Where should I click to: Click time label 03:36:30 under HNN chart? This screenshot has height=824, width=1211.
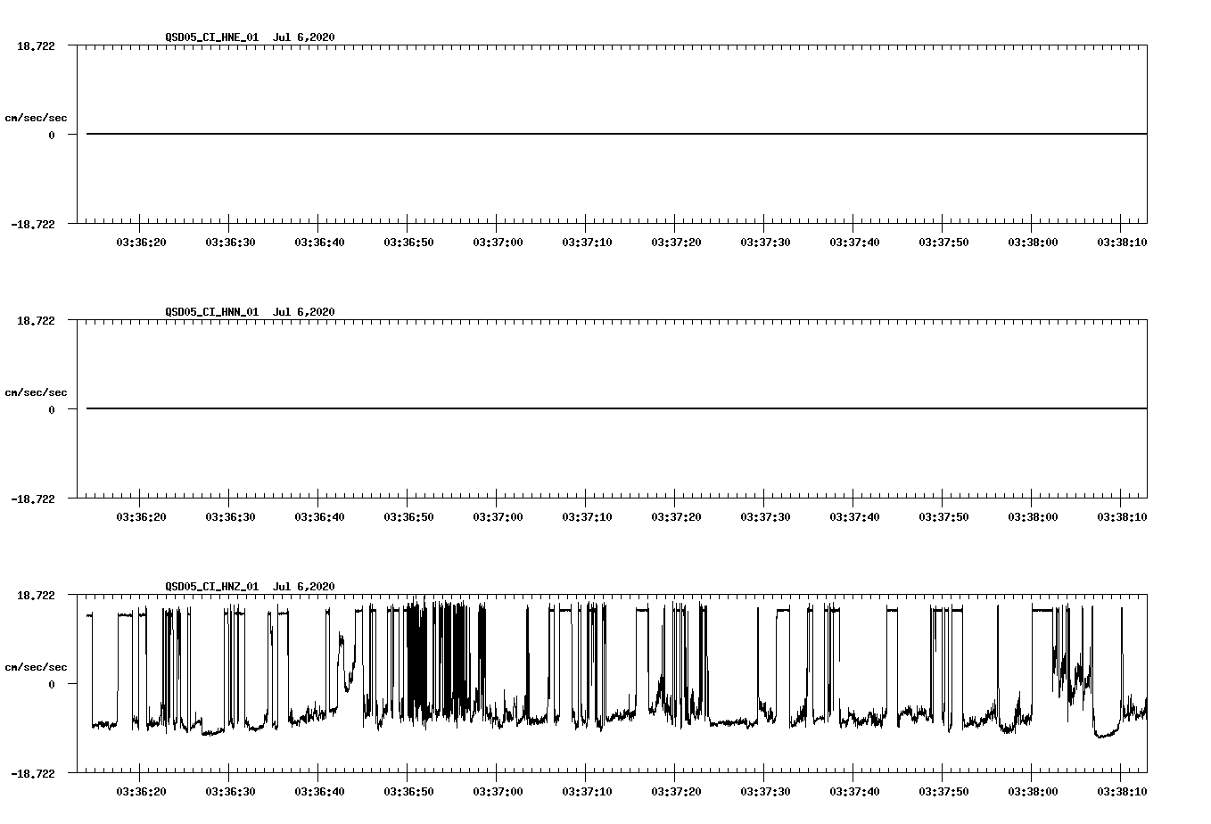pyautogui.click(x=230, y=517)
